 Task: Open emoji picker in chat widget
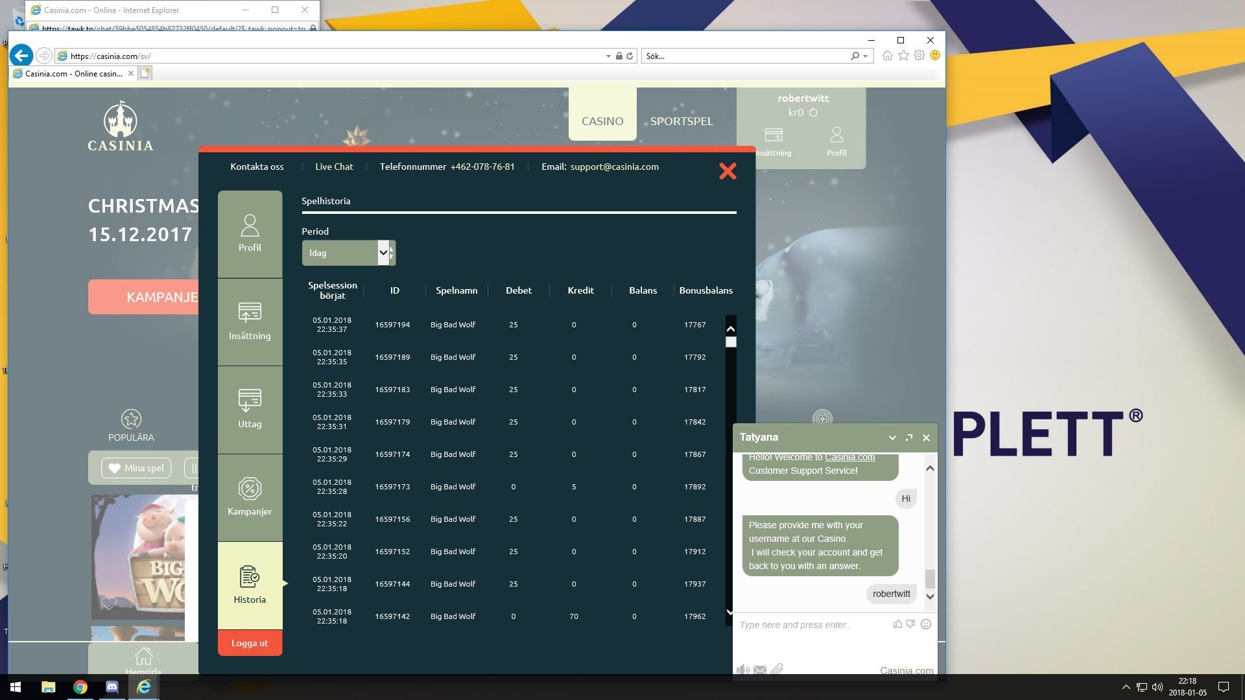926,624
